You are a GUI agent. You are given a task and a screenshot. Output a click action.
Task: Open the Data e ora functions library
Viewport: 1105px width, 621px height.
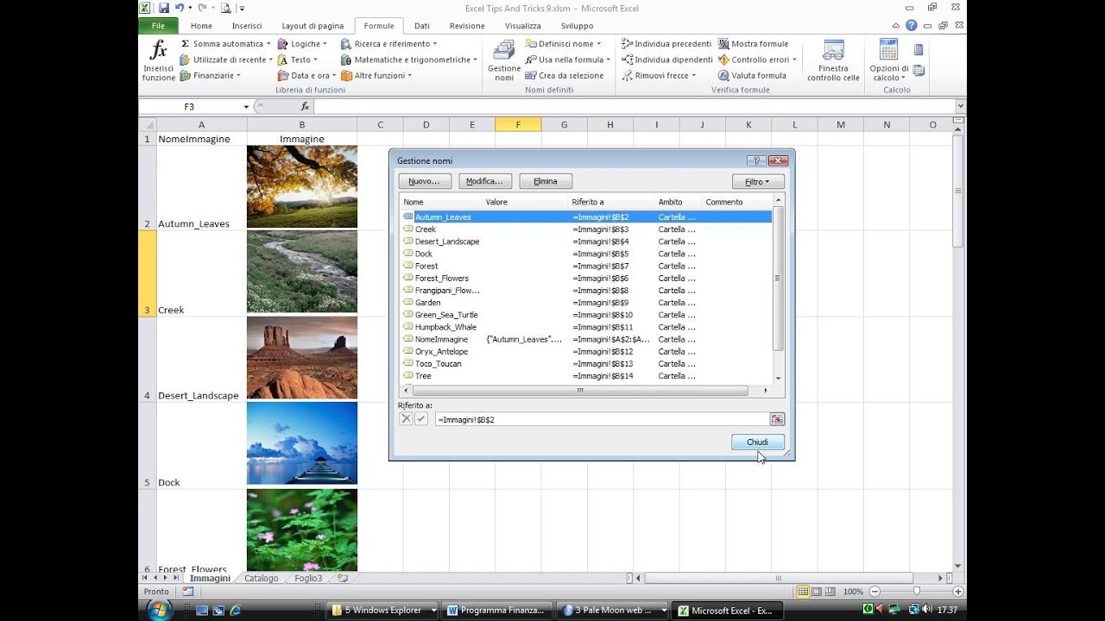[306, 75]
